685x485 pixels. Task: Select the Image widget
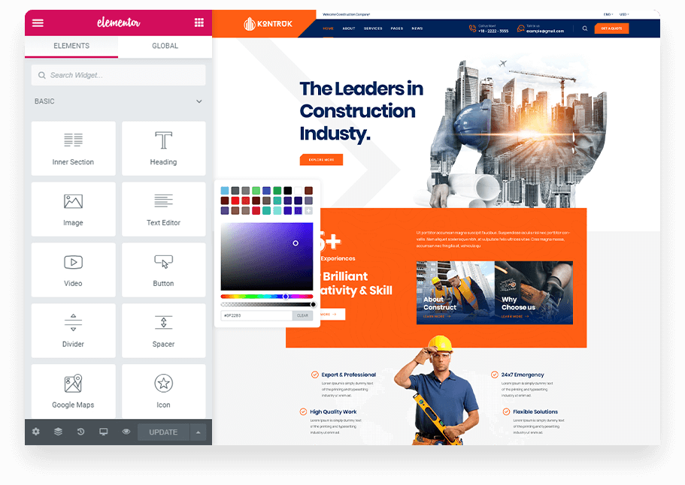click(74, 209)
